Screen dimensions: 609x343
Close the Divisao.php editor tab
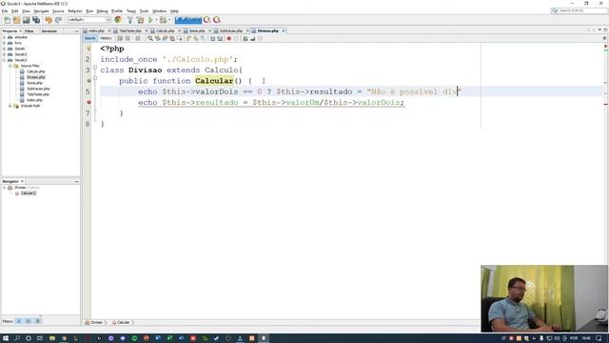click(284, 30)
